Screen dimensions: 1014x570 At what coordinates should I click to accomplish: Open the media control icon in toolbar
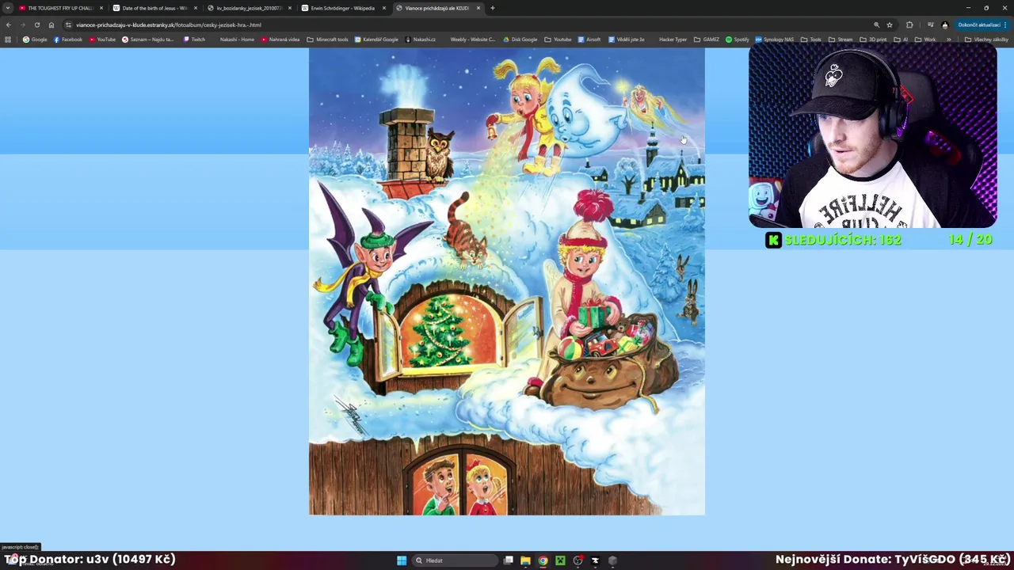tap(931, 25)
